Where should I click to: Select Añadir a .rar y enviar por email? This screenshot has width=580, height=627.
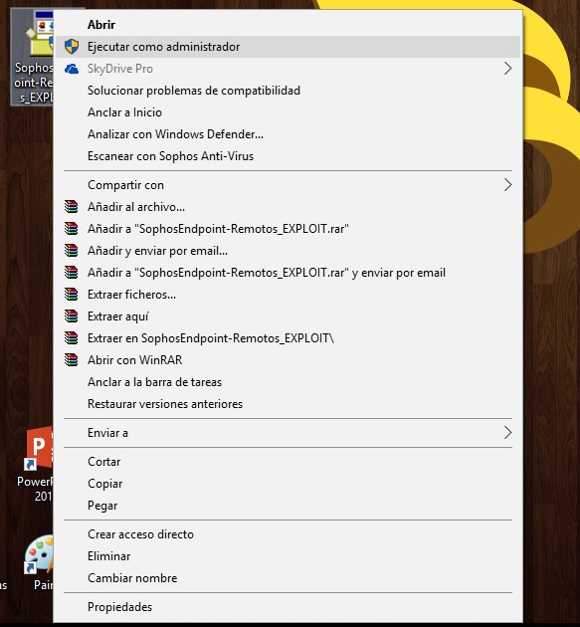pos(288,273)
